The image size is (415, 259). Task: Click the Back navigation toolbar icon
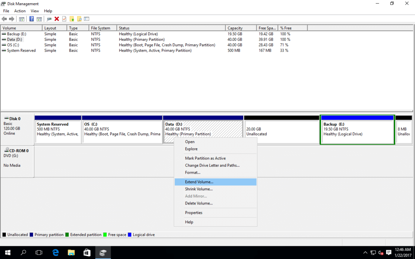click(4, 19)
